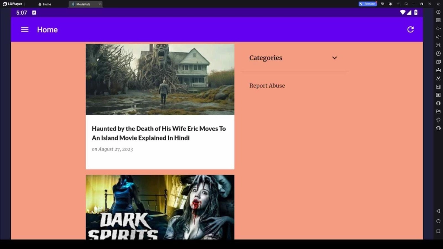The height and width of the screenshot is (249, 443).
Task: Click the refresh icon in the app bar
Action: tap(410, 29)
